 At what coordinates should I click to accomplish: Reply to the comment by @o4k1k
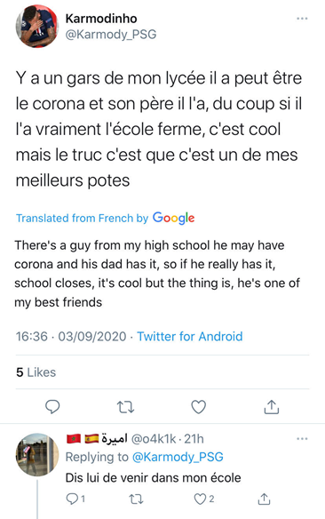point(75,499)
